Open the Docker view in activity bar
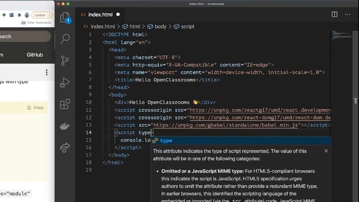 [65, 126]
